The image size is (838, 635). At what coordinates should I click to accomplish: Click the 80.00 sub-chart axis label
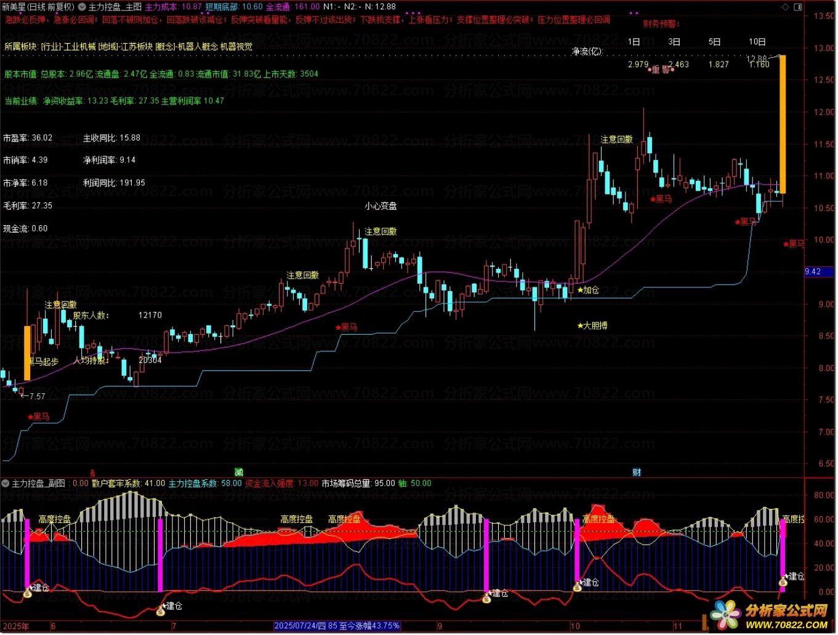(824, 495)
